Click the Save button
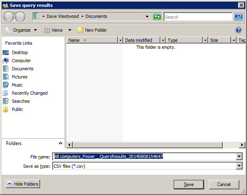 point(188,184)
